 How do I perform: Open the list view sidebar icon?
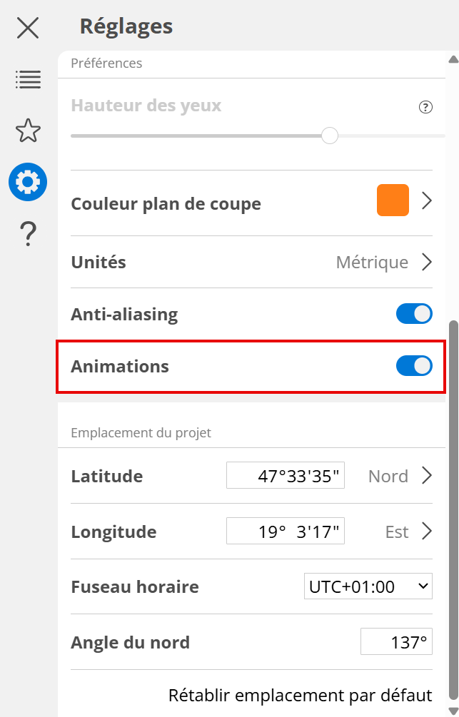pos(28,79)
